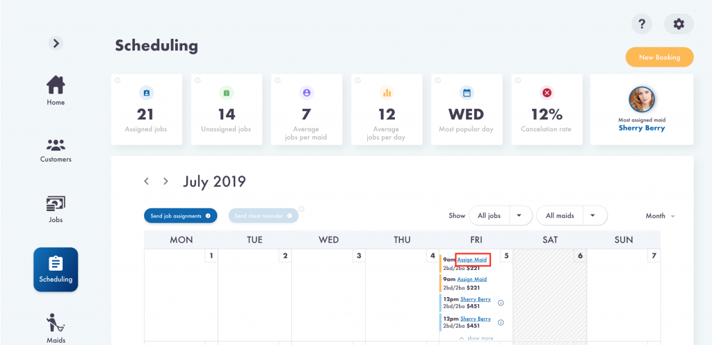Viewport: 712px width, 345px height.
Task: Open the Customers section
Action: (x=56, y=151)
